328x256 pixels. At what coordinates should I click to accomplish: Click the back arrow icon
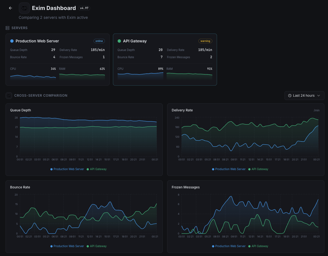click(10, 8)
